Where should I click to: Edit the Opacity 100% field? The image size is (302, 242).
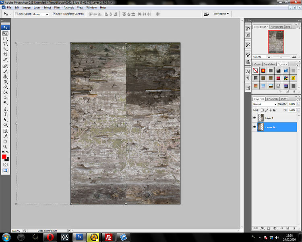pos(292,104)
